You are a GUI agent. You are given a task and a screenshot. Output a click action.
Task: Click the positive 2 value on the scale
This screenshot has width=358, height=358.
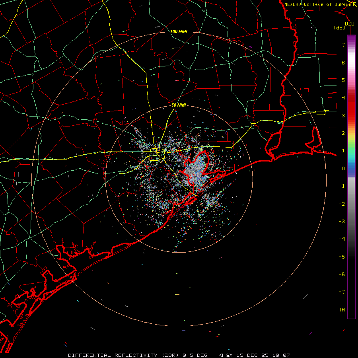[343, 133]
